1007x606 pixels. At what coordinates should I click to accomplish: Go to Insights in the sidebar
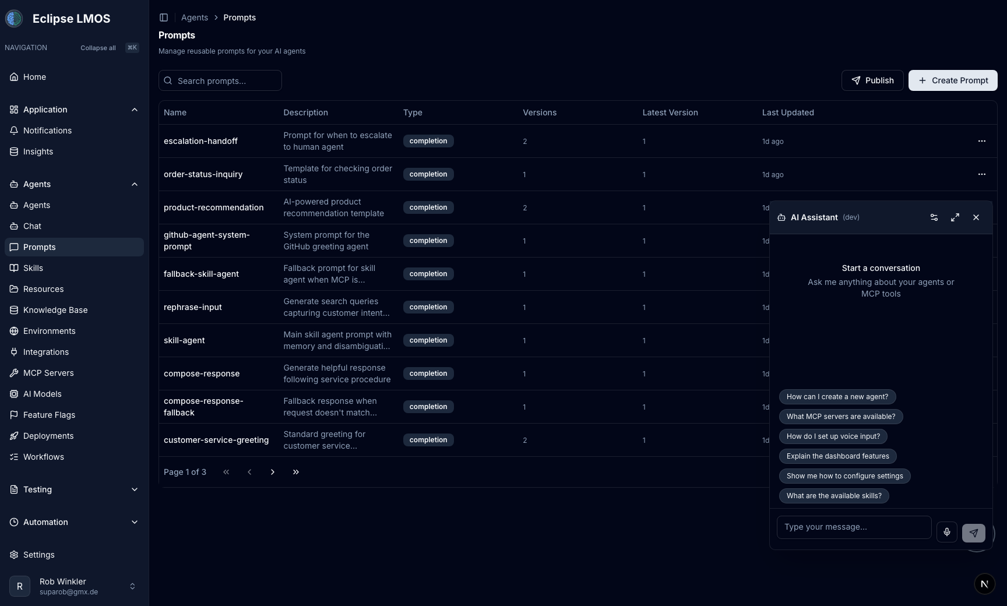[74, 151]
